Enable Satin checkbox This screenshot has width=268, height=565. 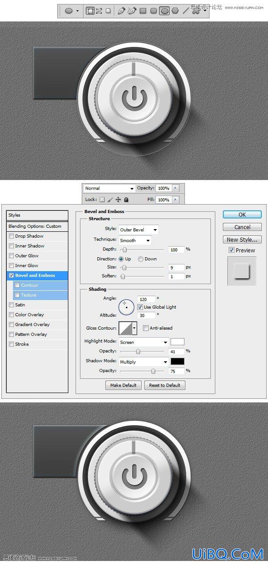pos(12,305)
